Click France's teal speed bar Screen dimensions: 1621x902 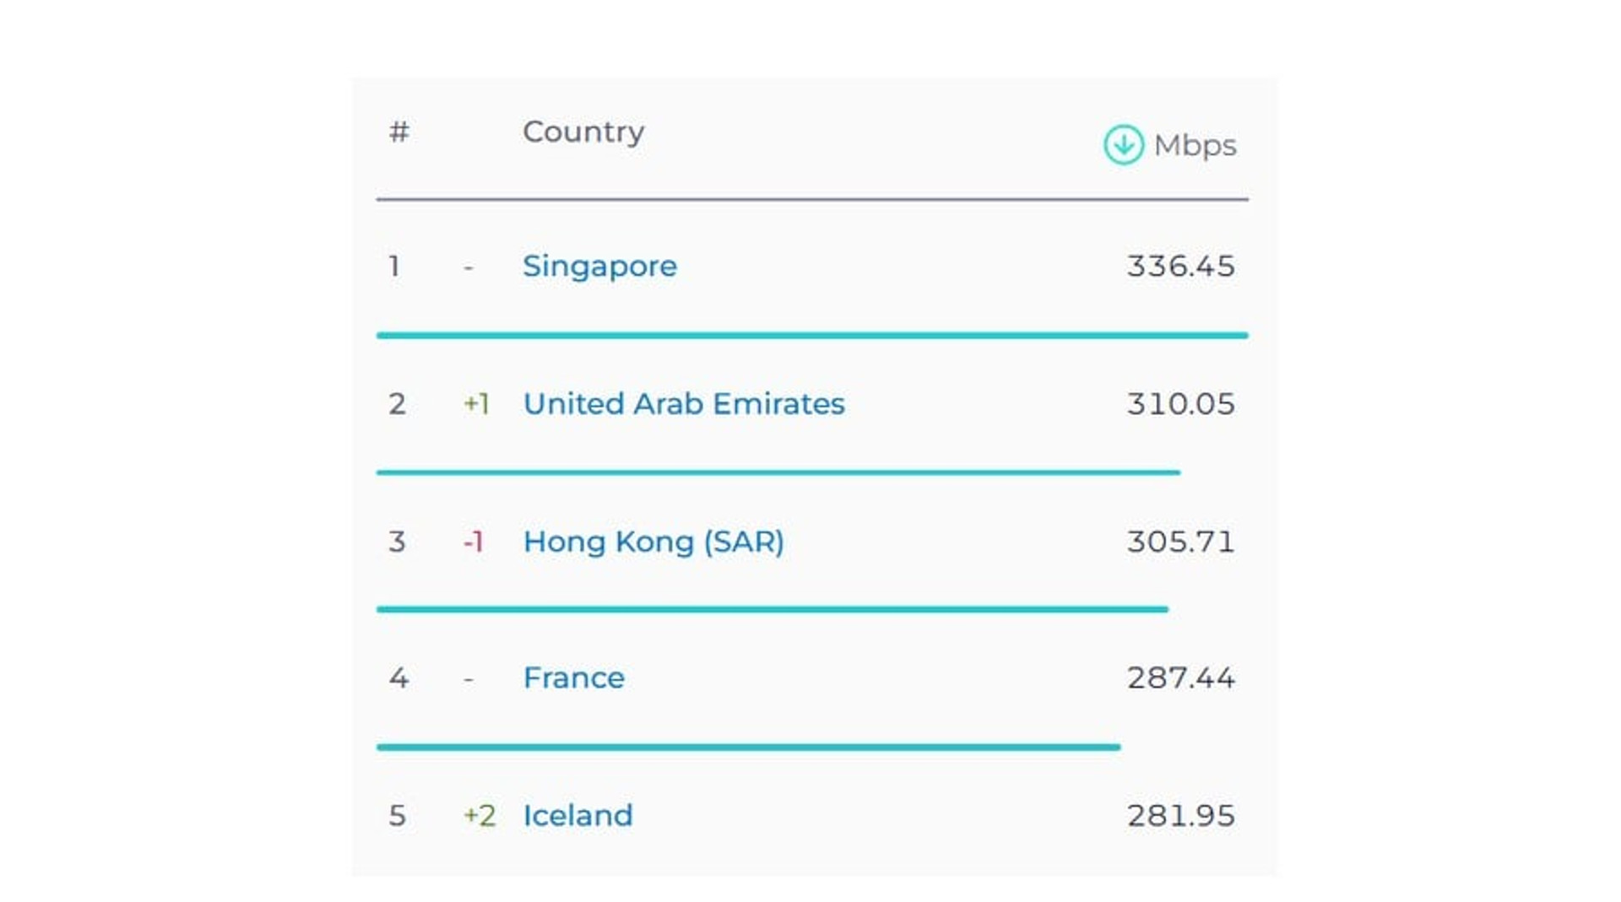pos(748,748)
